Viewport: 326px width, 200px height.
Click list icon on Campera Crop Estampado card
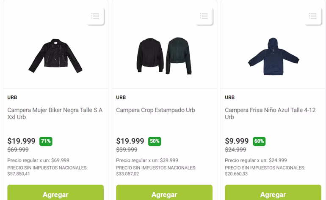point(204,16)
